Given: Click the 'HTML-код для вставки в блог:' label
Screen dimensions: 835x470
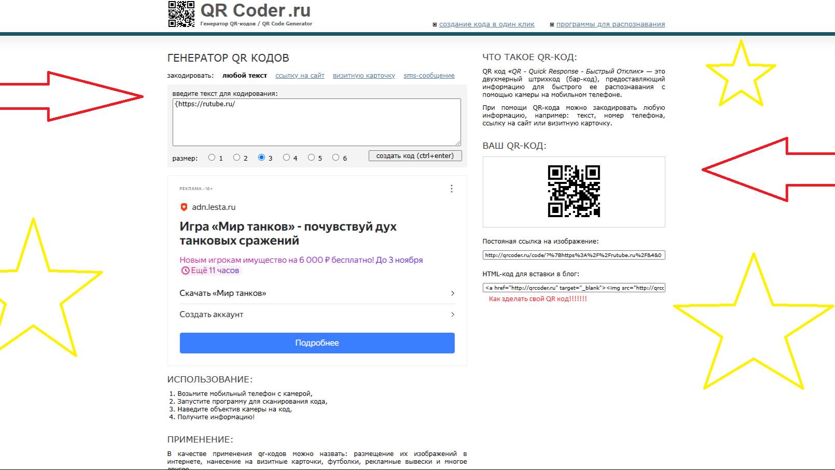Looking at the screenshot, I should [531, 274].
